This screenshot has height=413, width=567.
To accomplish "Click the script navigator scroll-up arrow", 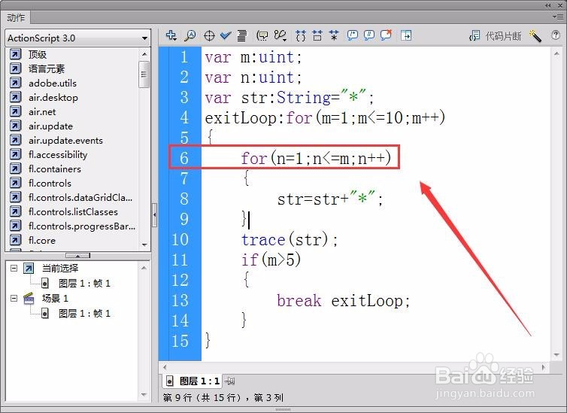I will pos(144,268).
